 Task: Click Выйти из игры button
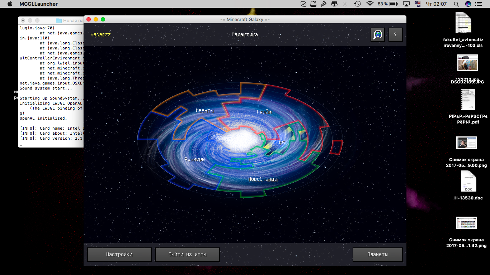coord(187,255)
